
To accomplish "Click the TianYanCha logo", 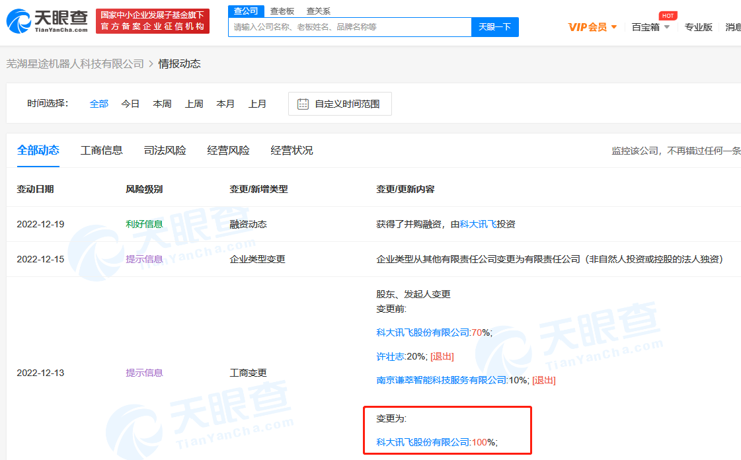I will (47, 21).
